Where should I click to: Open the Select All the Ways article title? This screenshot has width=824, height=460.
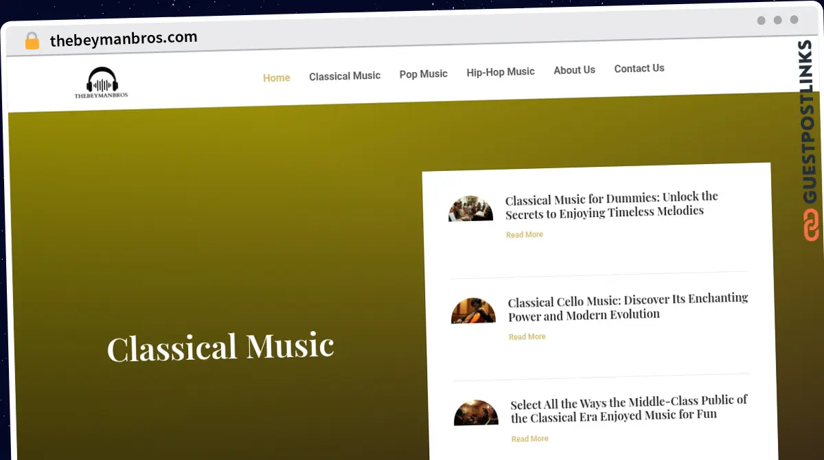tap(628, 409)
